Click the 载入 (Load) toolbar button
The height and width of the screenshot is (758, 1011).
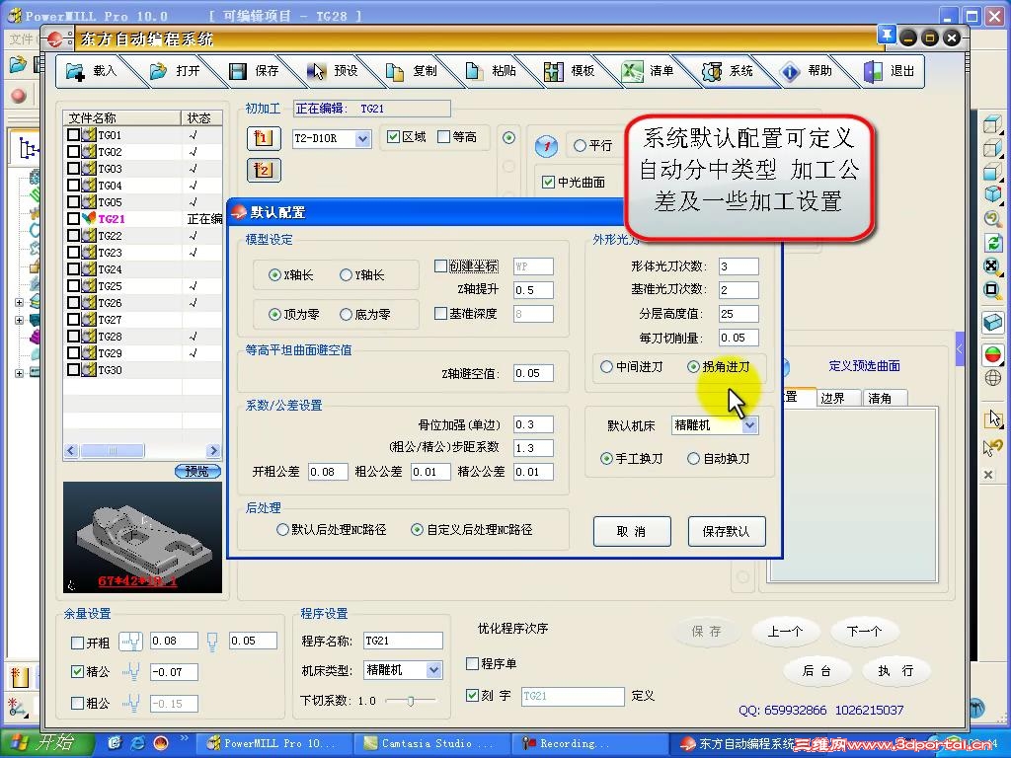[x=92, y=71]
